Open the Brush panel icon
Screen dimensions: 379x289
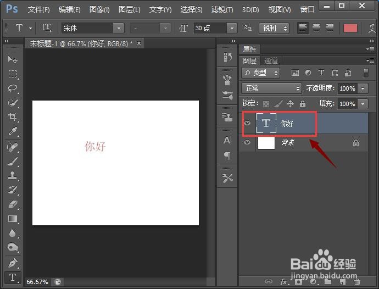point(227,96)
